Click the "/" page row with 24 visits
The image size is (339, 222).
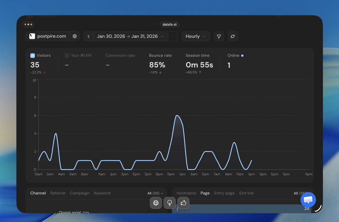242,209
